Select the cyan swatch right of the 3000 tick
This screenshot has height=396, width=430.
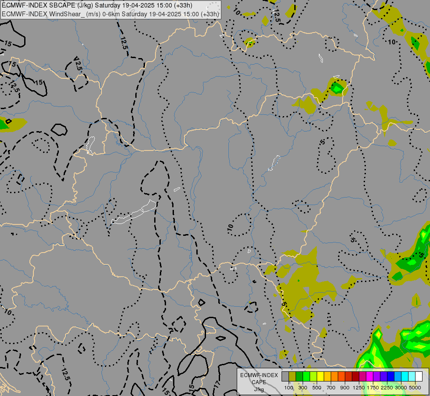tap(405, 377)
